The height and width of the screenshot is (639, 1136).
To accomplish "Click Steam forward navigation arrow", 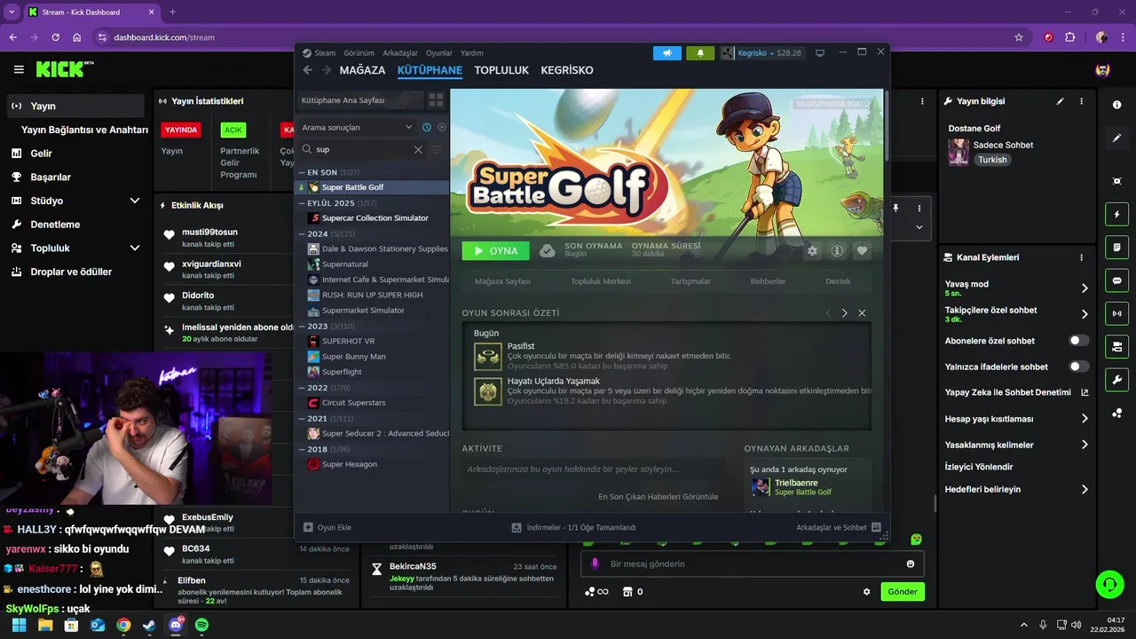I will click(x=327, y=70).
